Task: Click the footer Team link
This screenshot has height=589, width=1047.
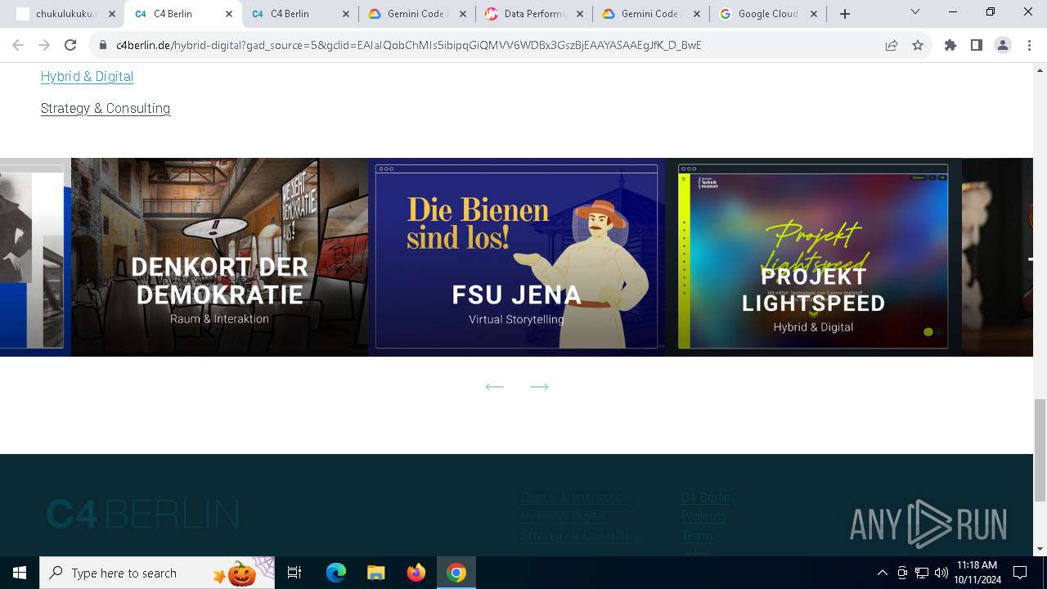Action: [697, 536]
